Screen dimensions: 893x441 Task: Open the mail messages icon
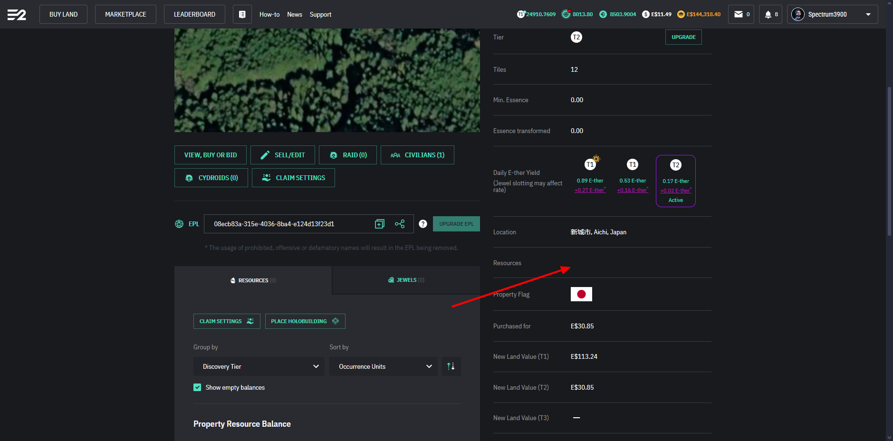point(740,15)
